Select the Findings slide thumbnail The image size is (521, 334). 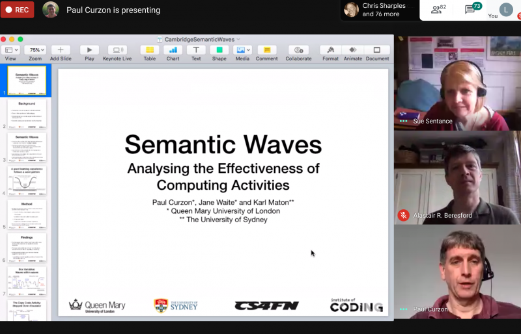point(27,248)
